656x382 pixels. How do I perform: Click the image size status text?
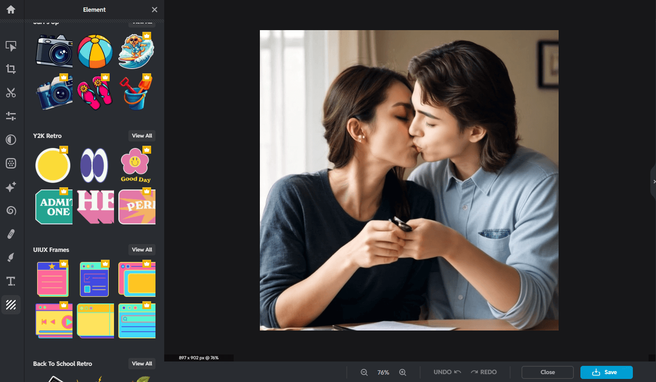(199, 358)
